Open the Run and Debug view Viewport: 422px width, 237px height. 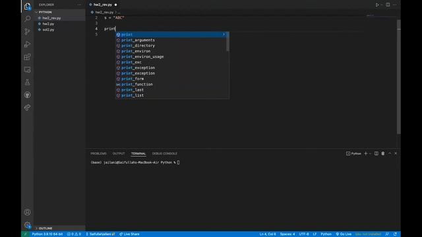point(28,44)
